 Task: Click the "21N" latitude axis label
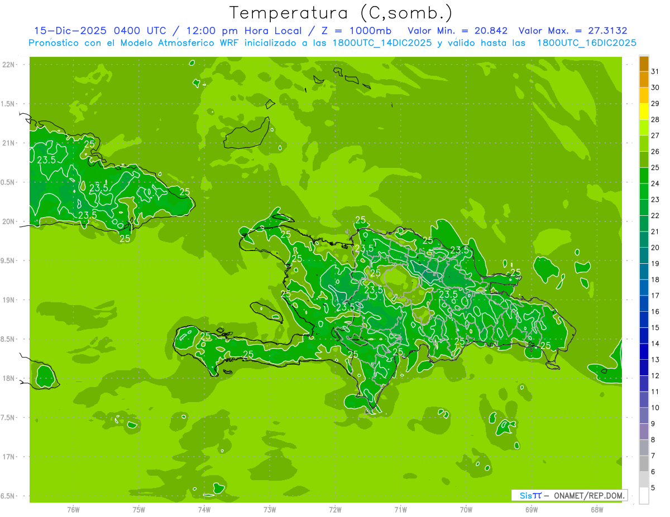pos(9,143)
